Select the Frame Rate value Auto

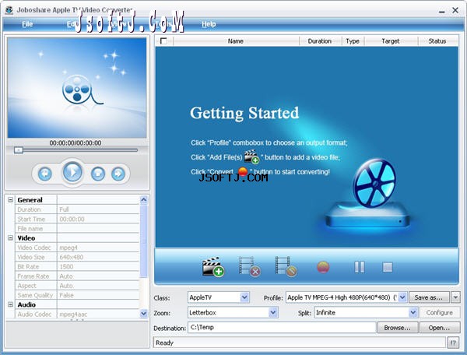tap(98, 276)
